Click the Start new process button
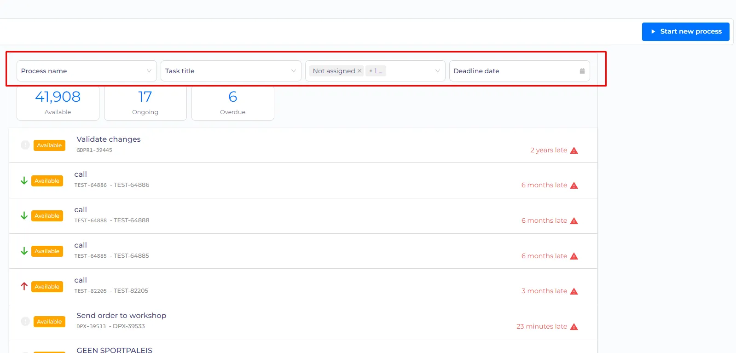Screen dimensions: 736x353 [685, 32]
